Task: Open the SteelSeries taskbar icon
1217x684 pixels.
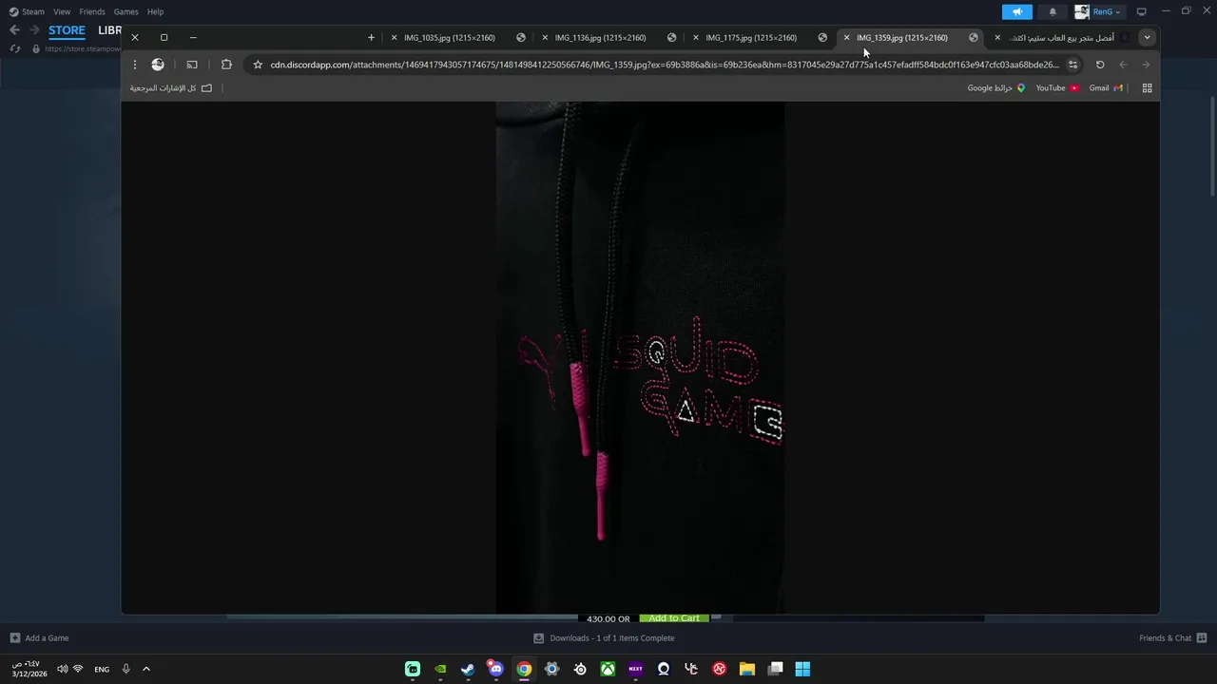Action: click(580, 669)
